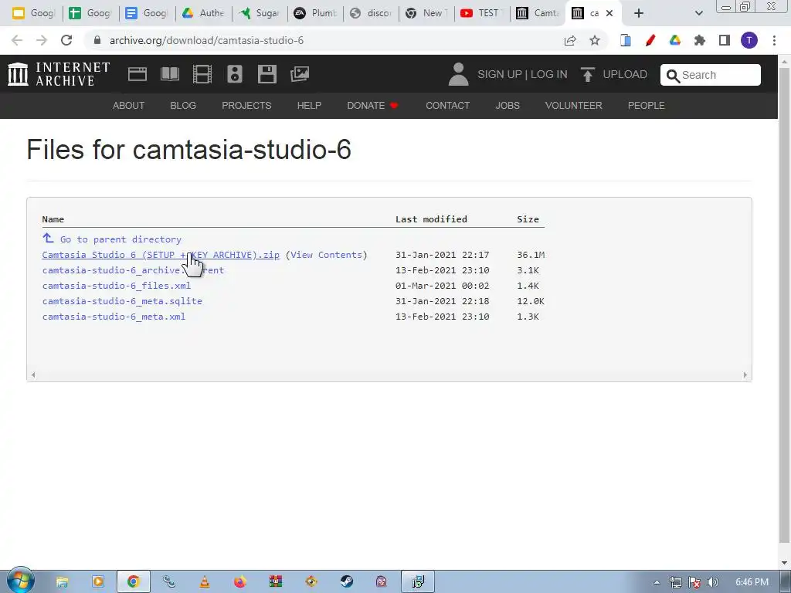791x593 pixels.
Task: Click the LOG IN link
Action: pos(549,74)
